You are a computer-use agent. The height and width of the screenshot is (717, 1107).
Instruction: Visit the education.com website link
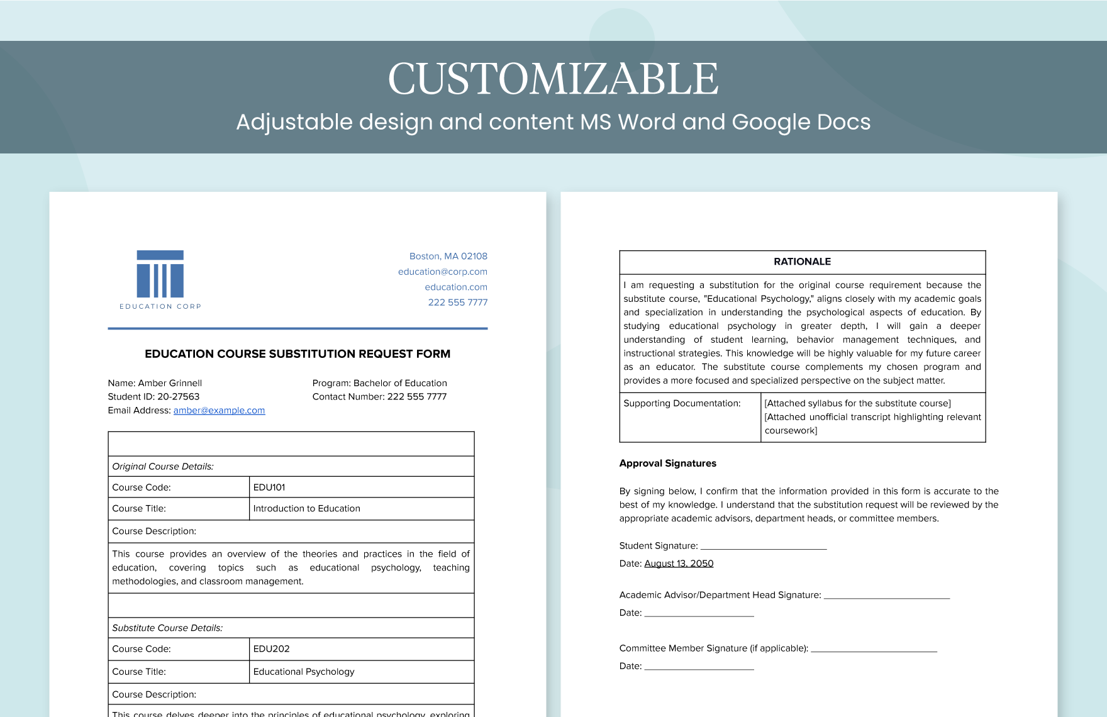[456, 287]
